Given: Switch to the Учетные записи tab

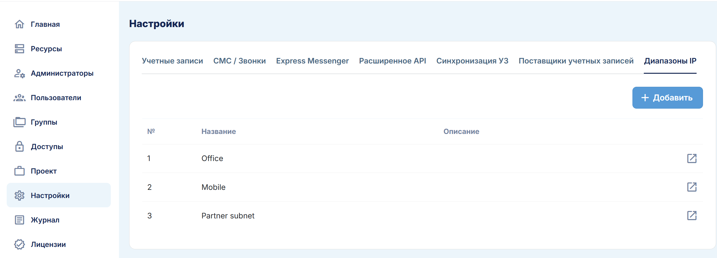Looking at the screenshot, I should tap(172, 61).
